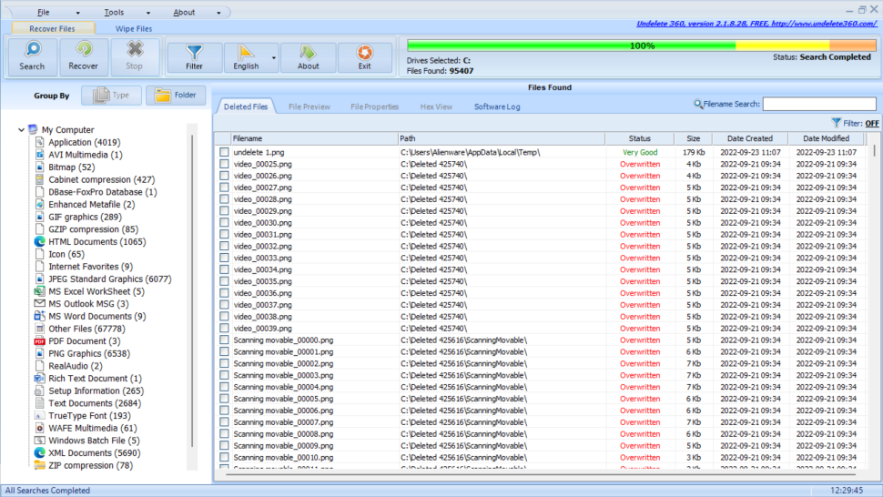
Task: Toggle the Filter OFF link
Action: coord(871,123)
